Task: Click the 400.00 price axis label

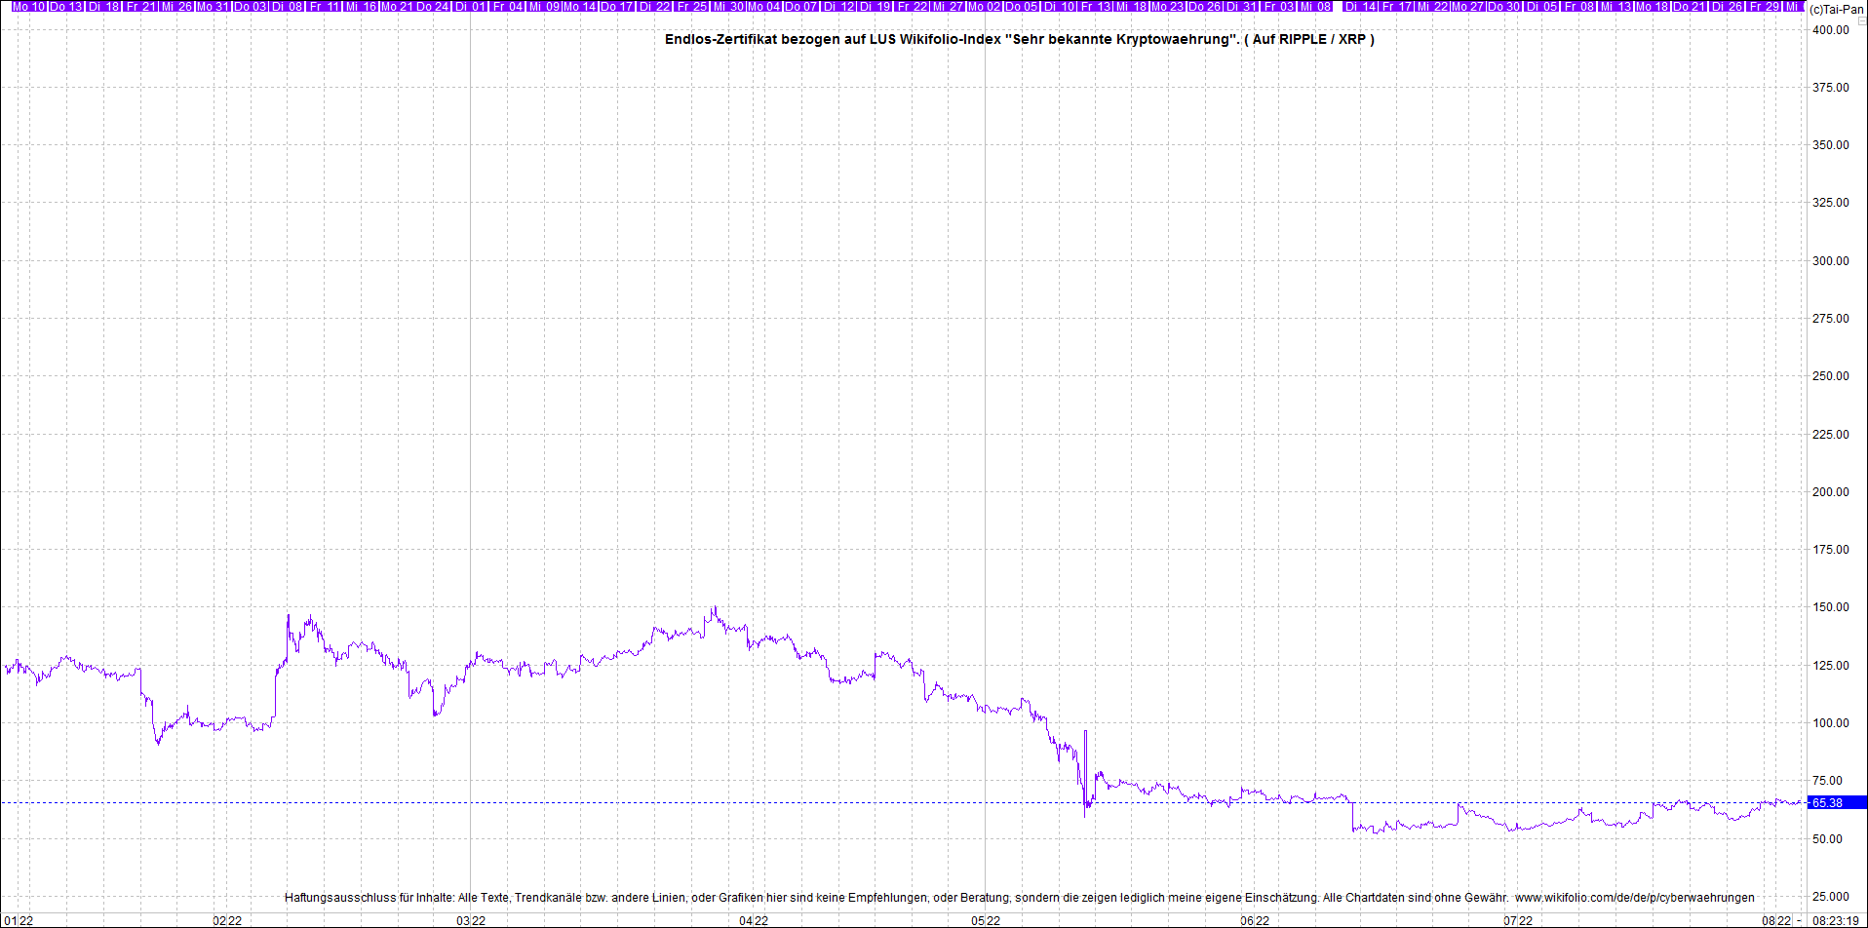Action: point(1830,30)
